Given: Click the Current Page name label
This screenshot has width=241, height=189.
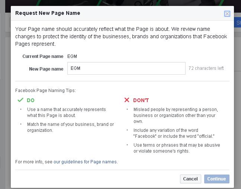Looking at the screenshot, I should (43, 56).
